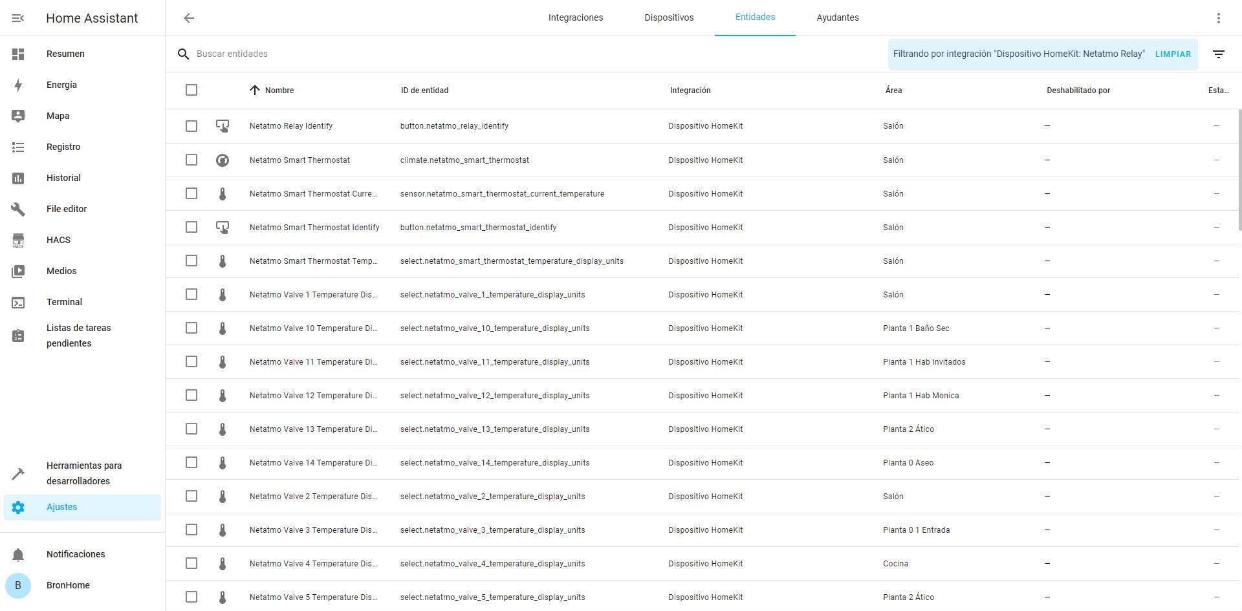This screenshot has height=611, width=1242.
Task: Tick the select-all header checkbox
Action: (191, 90)
